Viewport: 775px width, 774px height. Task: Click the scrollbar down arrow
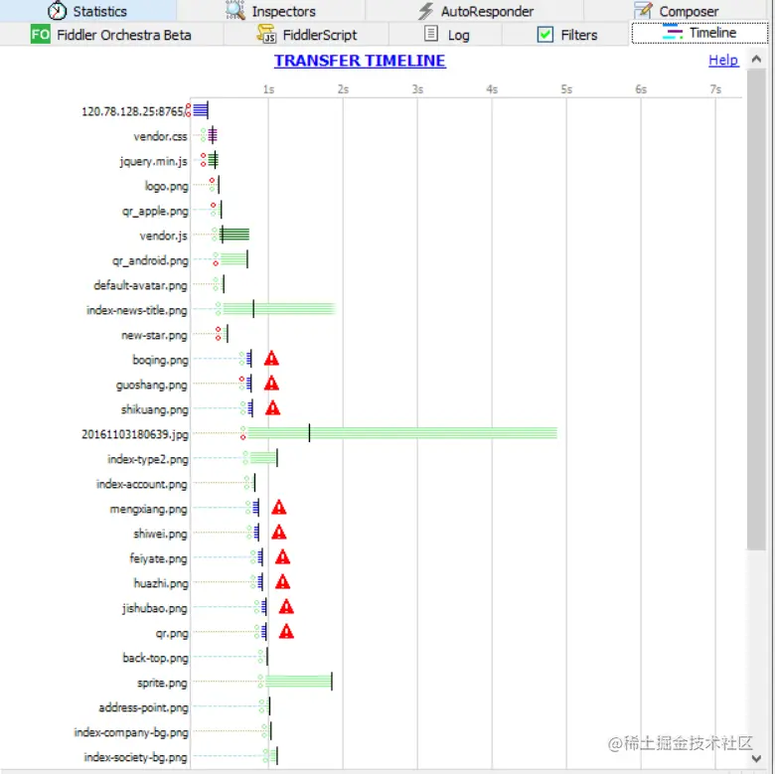pyautogui.click(x=756, y=758)
